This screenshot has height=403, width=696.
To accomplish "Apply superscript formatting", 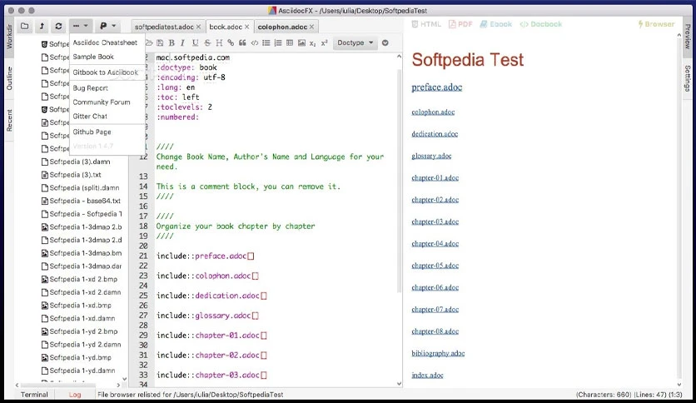I will coord(325,42).
